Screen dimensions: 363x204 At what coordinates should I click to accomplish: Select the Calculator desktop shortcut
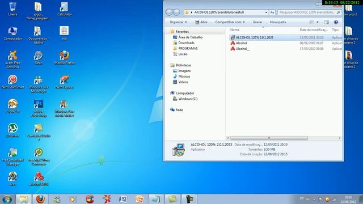pos(65,9)
